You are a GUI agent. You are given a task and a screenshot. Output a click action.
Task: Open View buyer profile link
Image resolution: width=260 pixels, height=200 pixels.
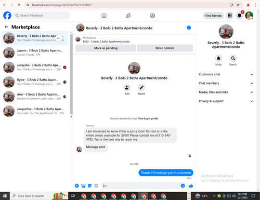148,118
